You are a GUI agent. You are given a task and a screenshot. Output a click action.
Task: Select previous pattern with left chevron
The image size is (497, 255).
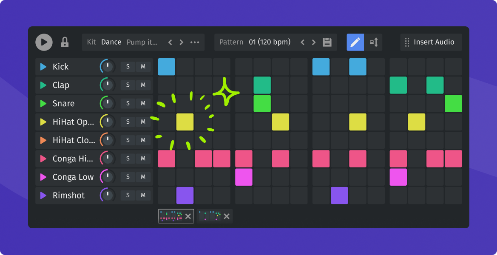coord(302,42)
